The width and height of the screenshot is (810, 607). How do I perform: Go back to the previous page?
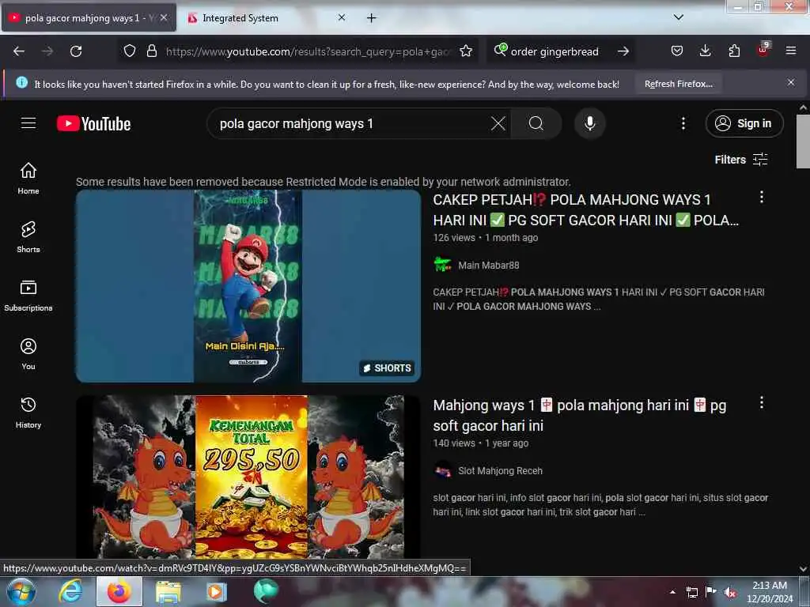click(19, 51)
